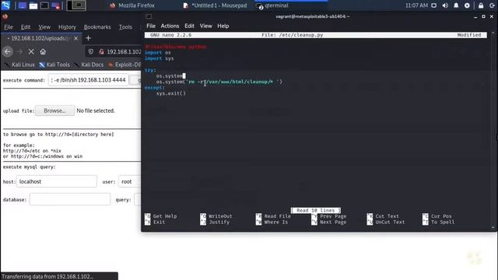Open Firefox File menu
Screen dimensions: 498x280
(9, 27)
